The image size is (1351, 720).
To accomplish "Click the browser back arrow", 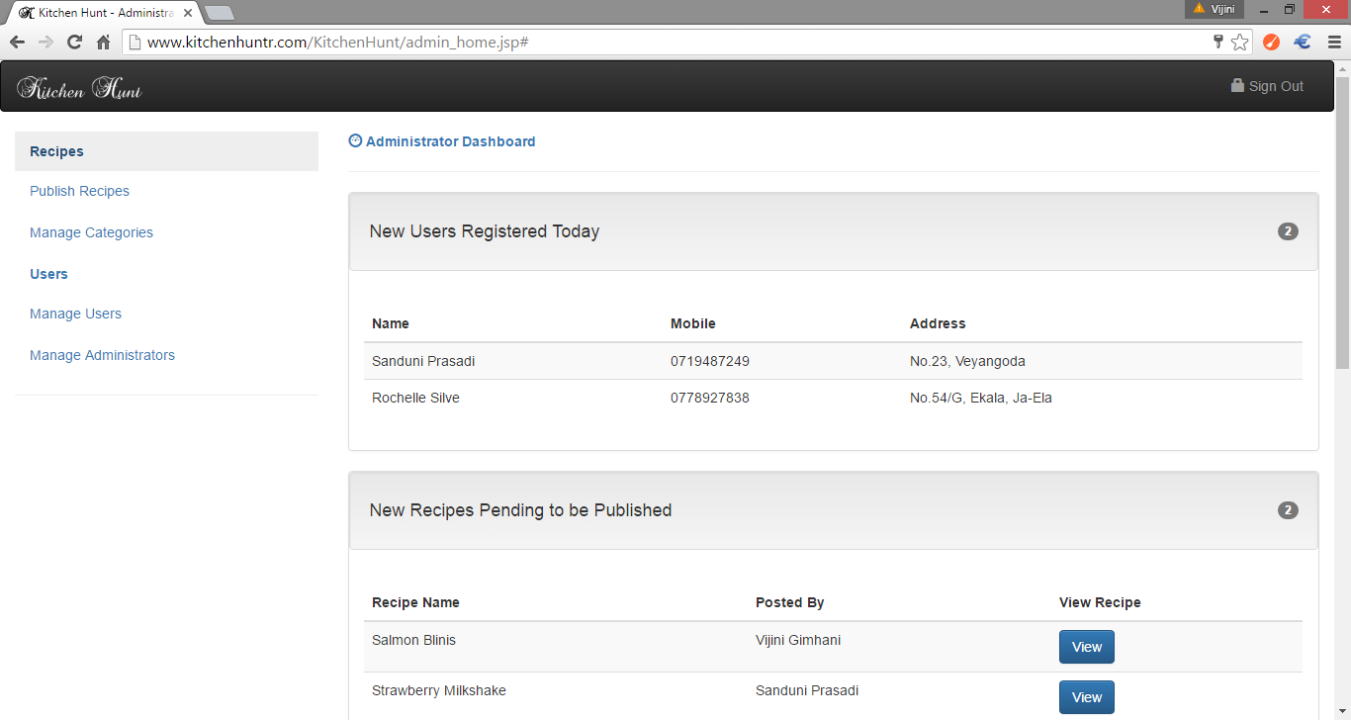I will pyautogui.click(x=17, y=43).
